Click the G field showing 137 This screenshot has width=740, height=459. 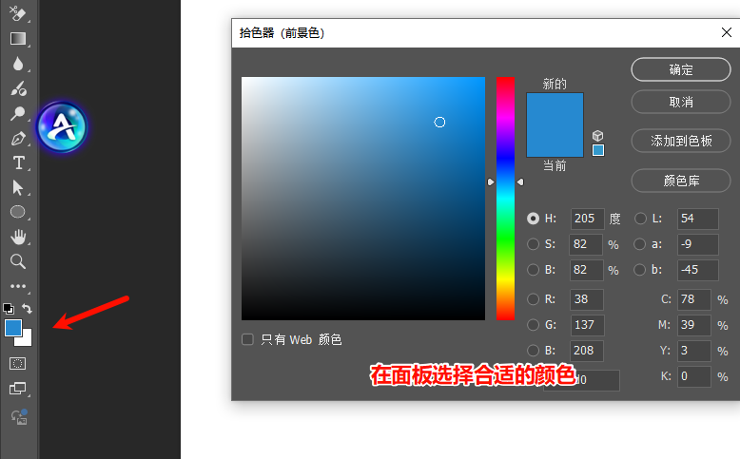(x=587, y=325)
